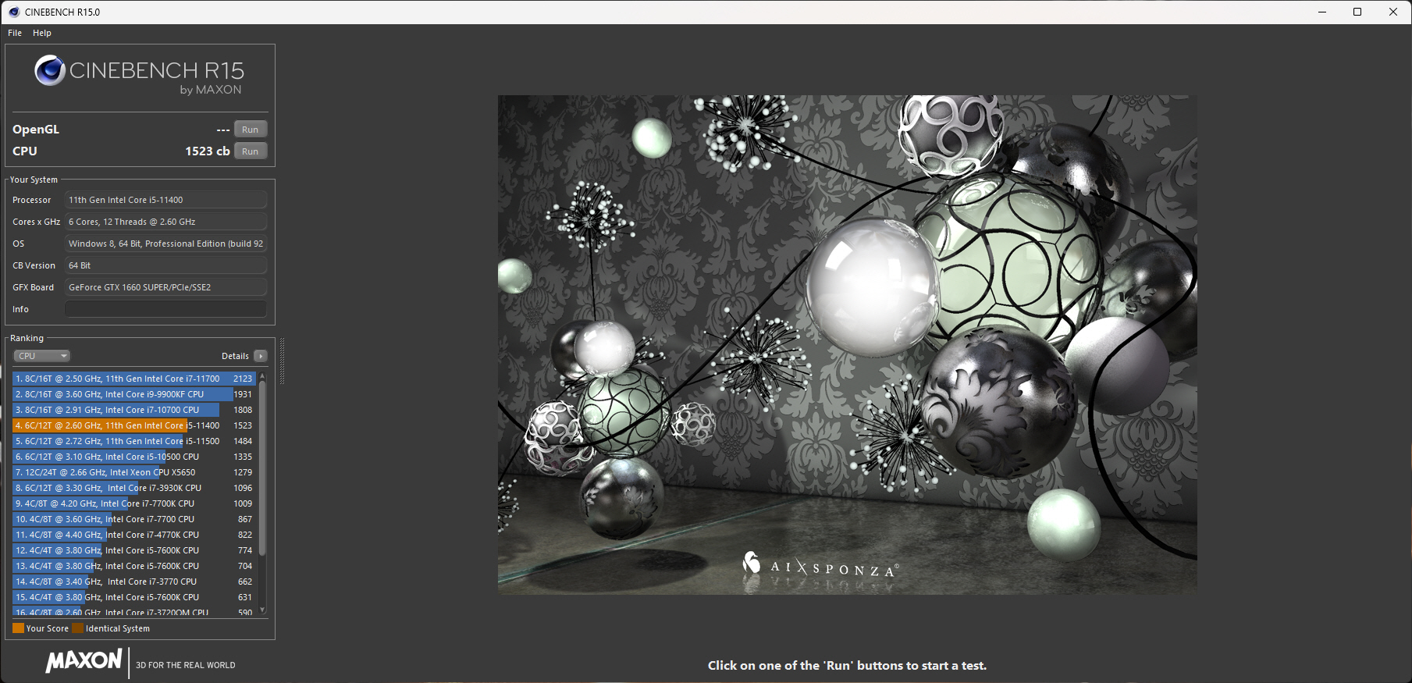Maximize the Cinebench window

[1357, 12]
